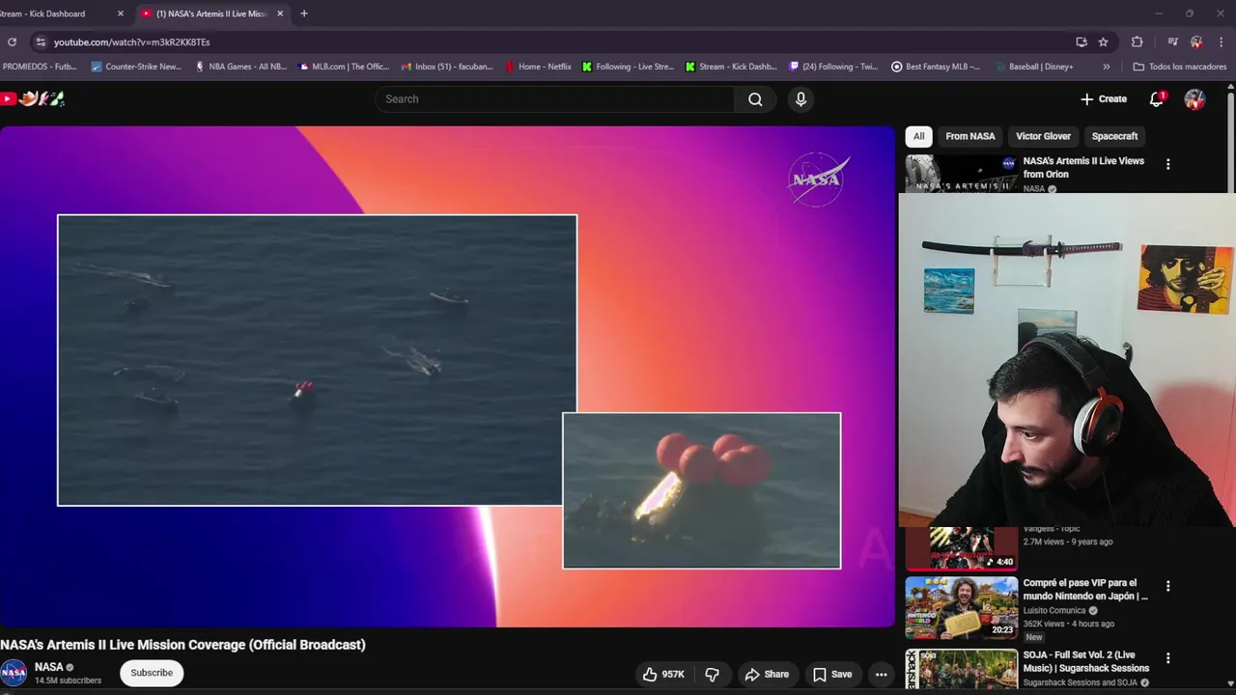The width and height of the screenshot is (1236, 695).
Task: Open Stream - Kick Dashboard bookmark
Action: click(731, 67)
